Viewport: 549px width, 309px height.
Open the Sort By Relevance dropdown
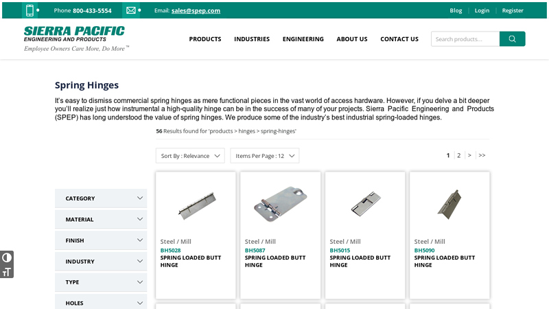click(190, 156)
